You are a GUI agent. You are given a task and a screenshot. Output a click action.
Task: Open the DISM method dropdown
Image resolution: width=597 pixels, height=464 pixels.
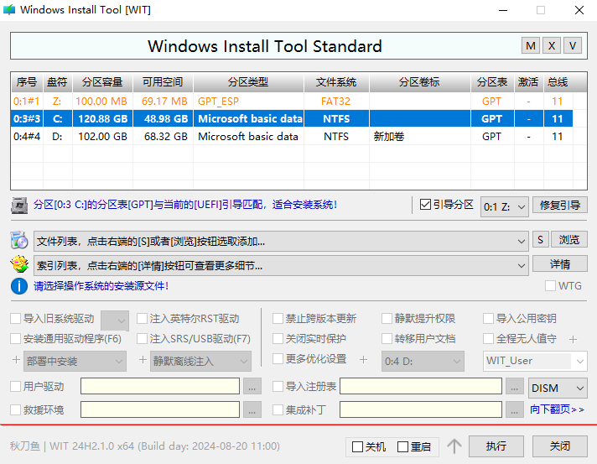[x=558, y=388]
